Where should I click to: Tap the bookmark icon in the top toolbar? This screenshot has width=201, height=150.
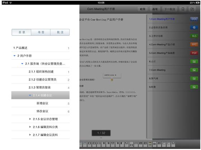pyautogui.click(x=183, y=9)
